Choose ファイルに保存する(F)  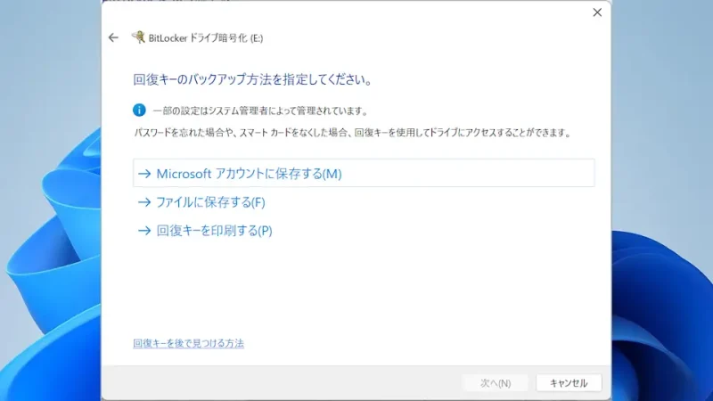pyautogui.click(x=201, y=202)
